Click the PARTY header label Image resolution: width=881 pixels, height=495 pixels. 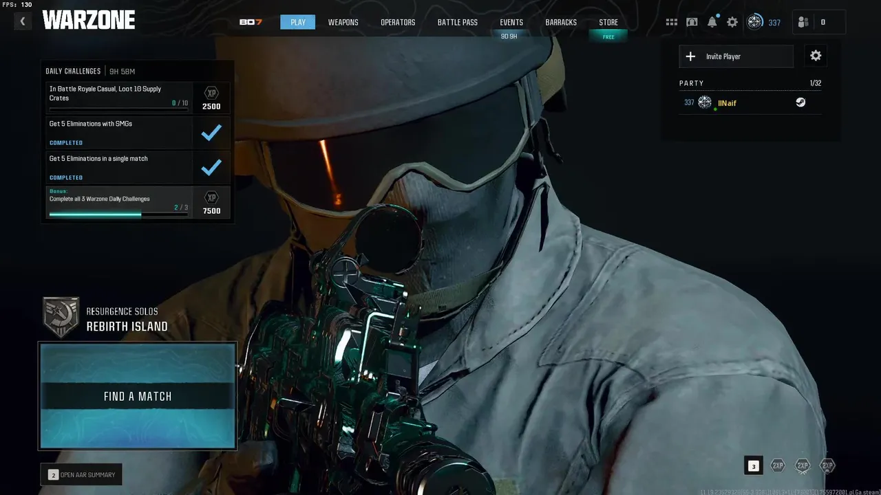click(x=692, y=83)
